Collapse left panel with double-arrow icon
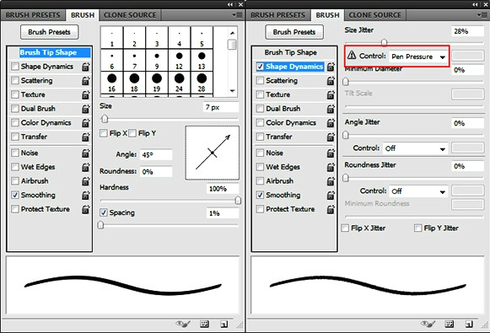490x333 pixels. point(230,4)
